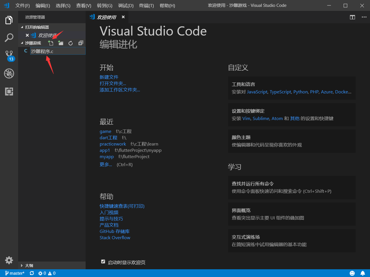Collapse the 沙雕游戏 folder section

pyautogui.click(x=33, y=43)
